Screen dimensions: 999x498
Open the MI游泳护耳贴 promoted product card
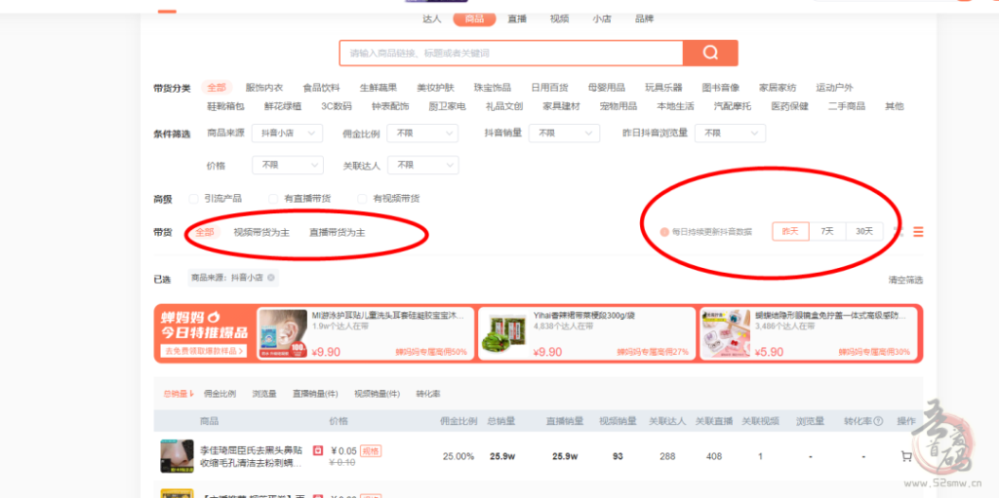(x=366, y=333)
